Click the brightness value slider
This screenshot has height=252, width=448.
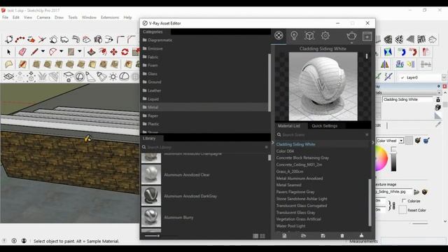[x=393, y=160]
